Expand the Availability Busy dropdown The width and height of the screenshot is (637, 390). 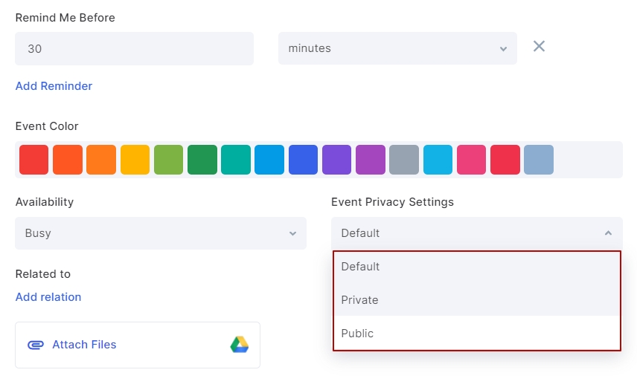[161, 233]
